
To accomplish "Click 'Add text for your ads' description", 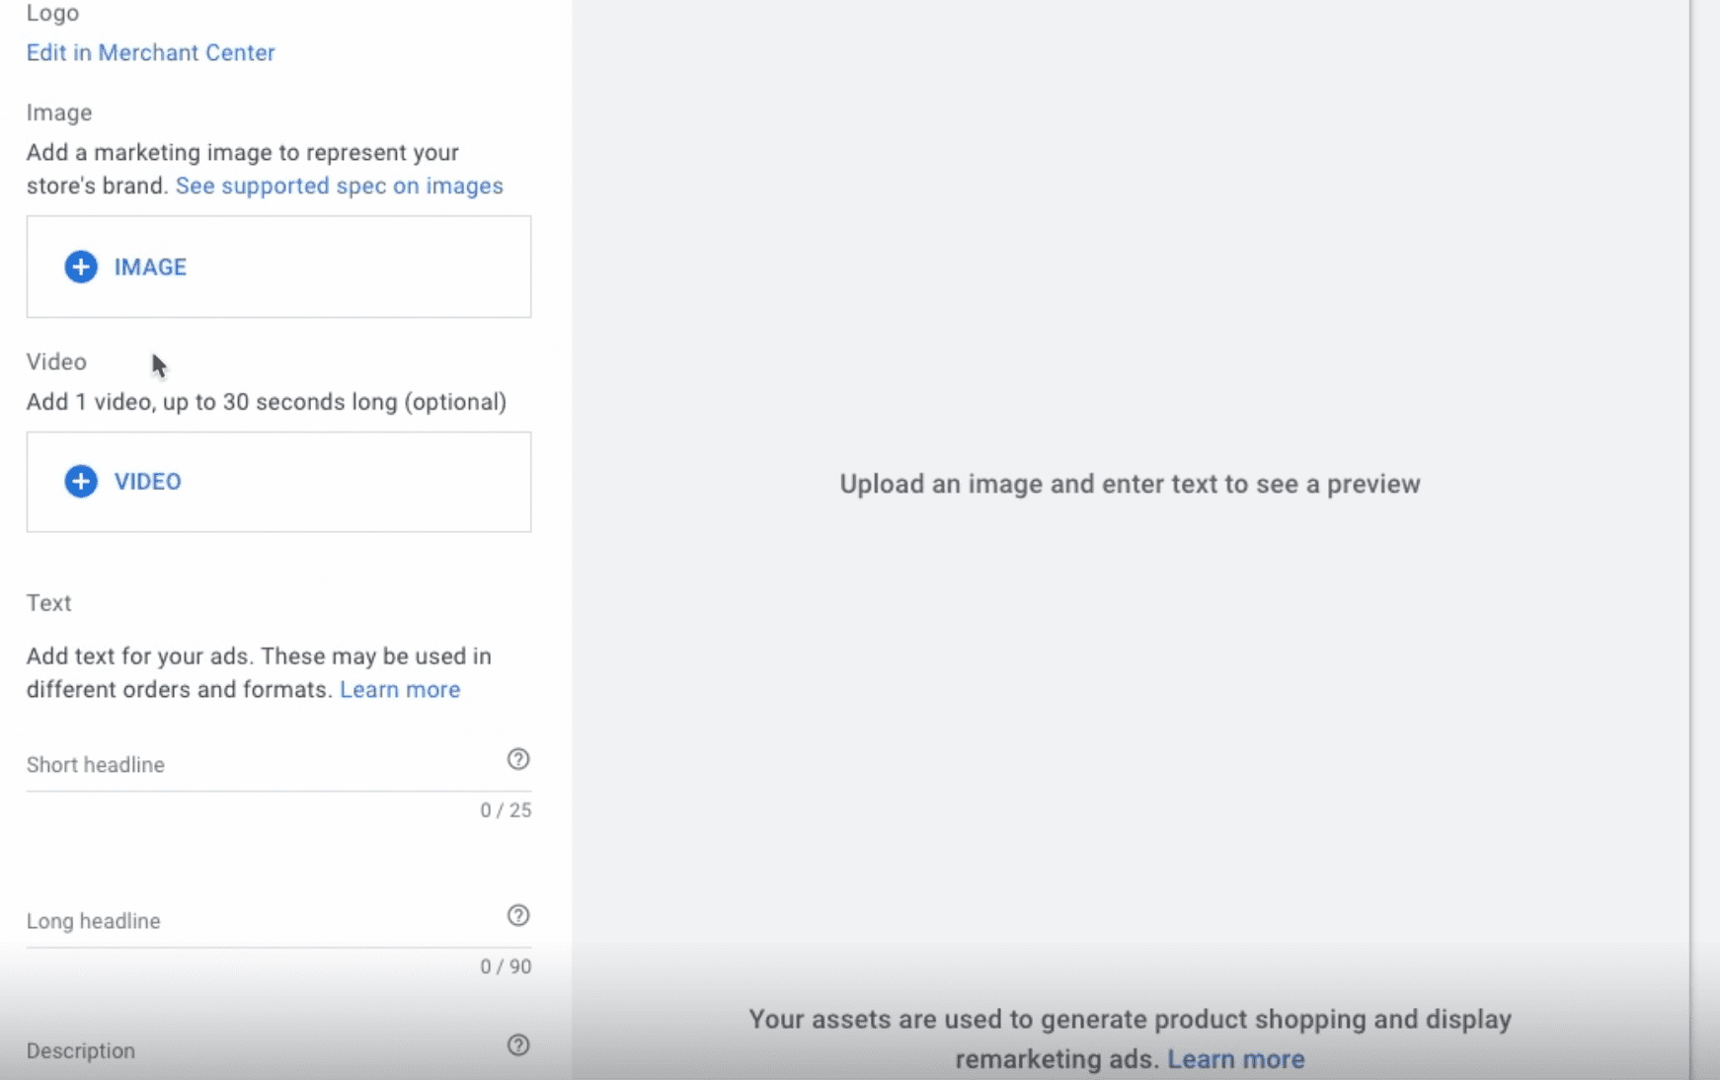I will pyautogui.click(x=259, y=672).
